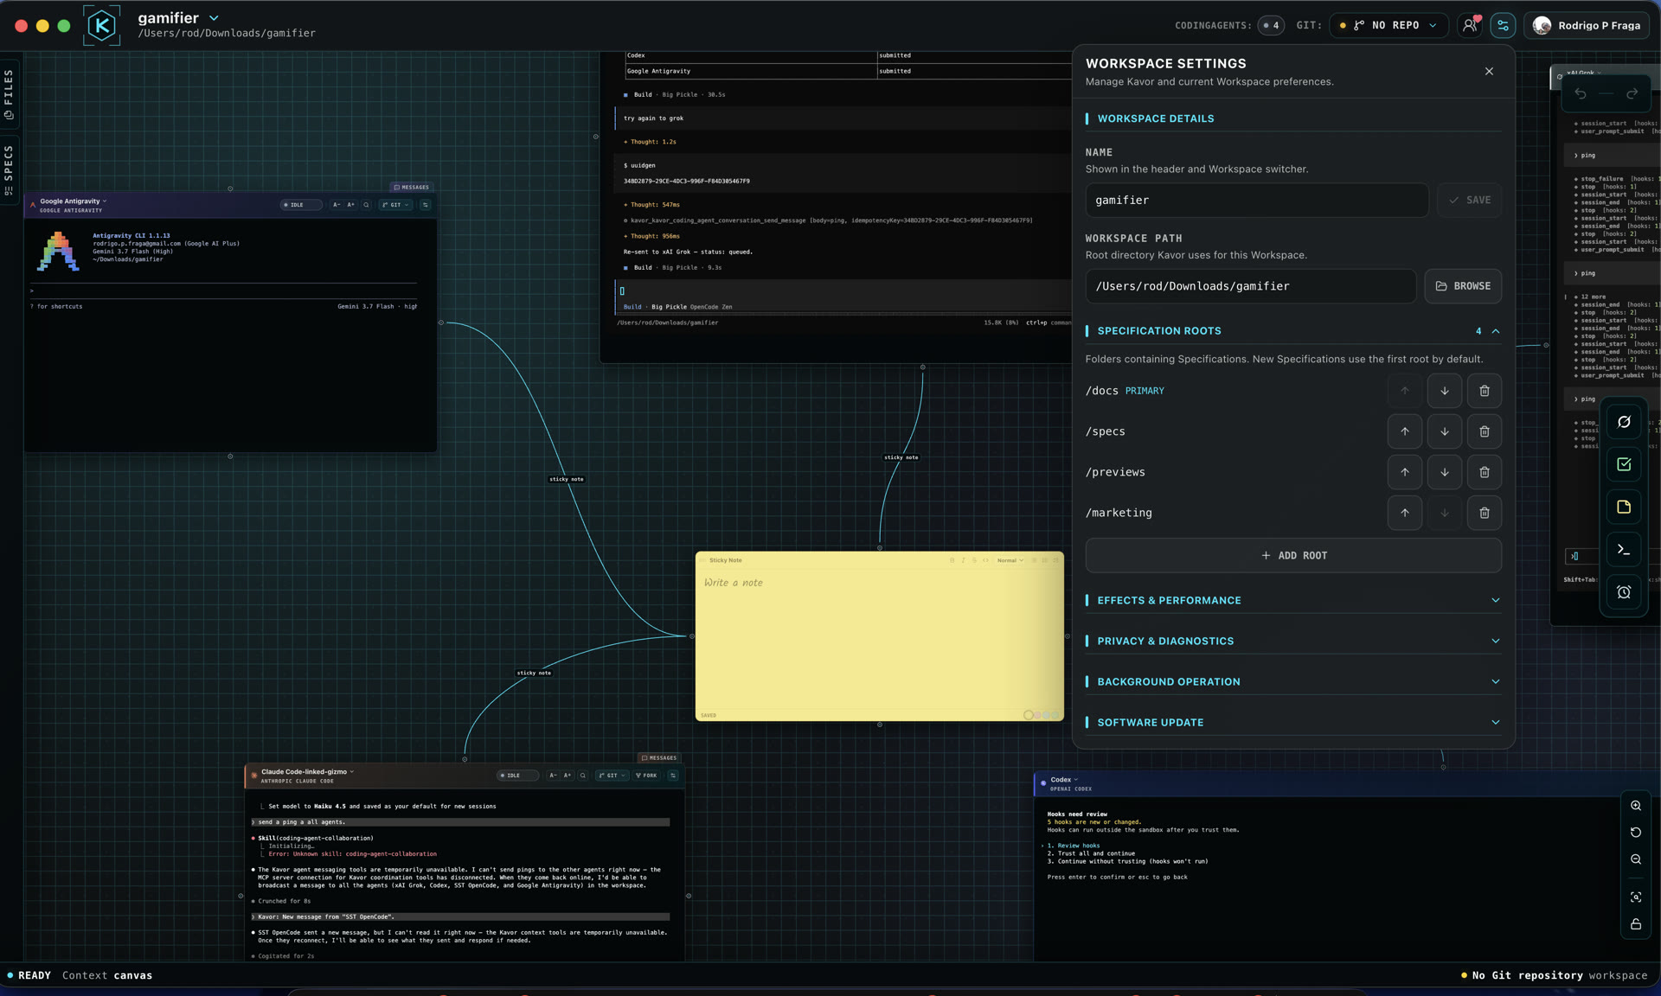Select the pink sticky note color

(1037, 715)
